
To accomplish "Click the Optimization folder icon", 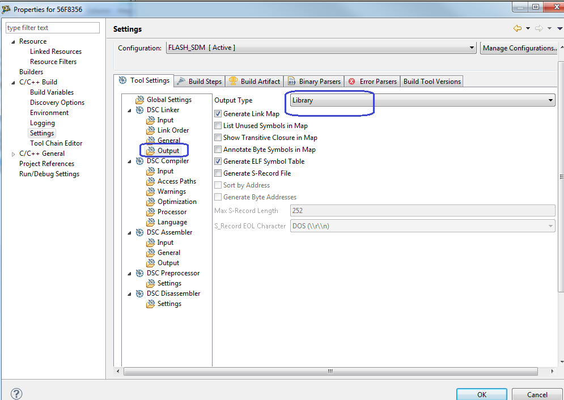I will [x=150, y=202].
